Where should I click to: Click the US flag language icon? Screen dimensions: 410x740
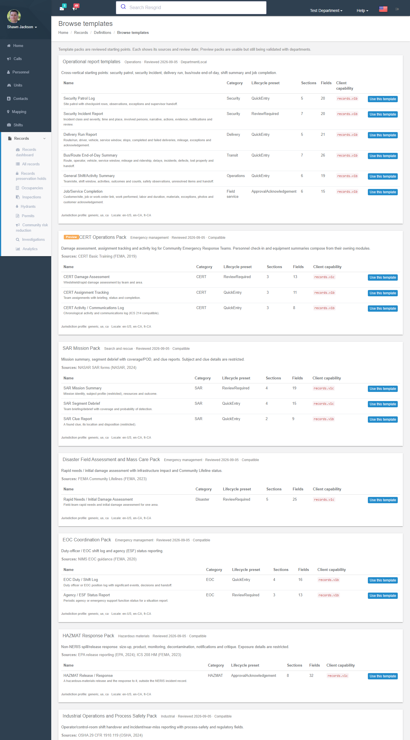tap(383, 9)
